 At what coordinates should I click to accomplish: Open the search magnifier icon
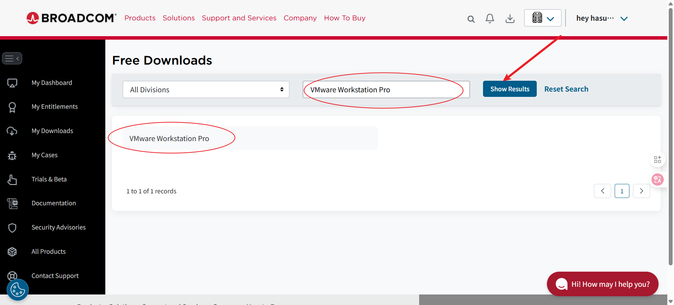[471, 19]
